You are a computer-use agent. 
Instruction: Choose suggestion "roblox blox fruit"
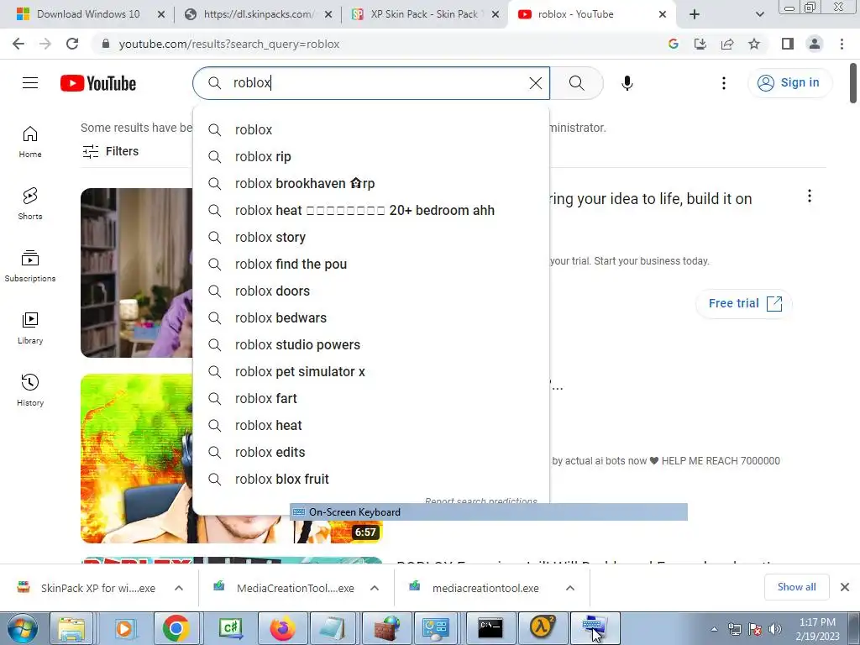click(x=370, y=480)
